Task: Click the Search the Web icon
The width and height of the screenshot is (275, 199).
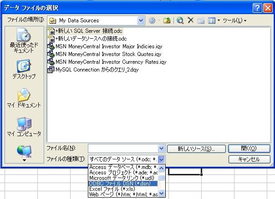Action: tap(180, 20)
